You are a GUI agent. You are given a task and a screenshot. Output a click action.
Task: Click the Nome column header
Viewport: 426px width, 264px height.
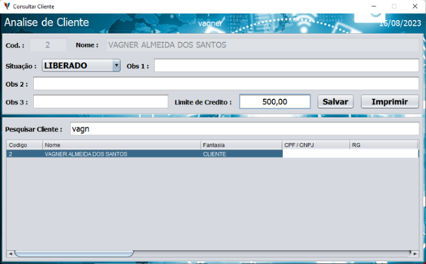point(122,145)
